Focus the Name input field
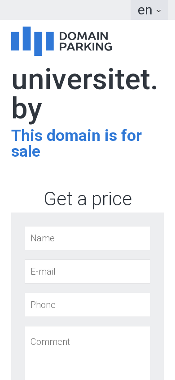Viewport: 175px width, 380px height. click(87, 238)
